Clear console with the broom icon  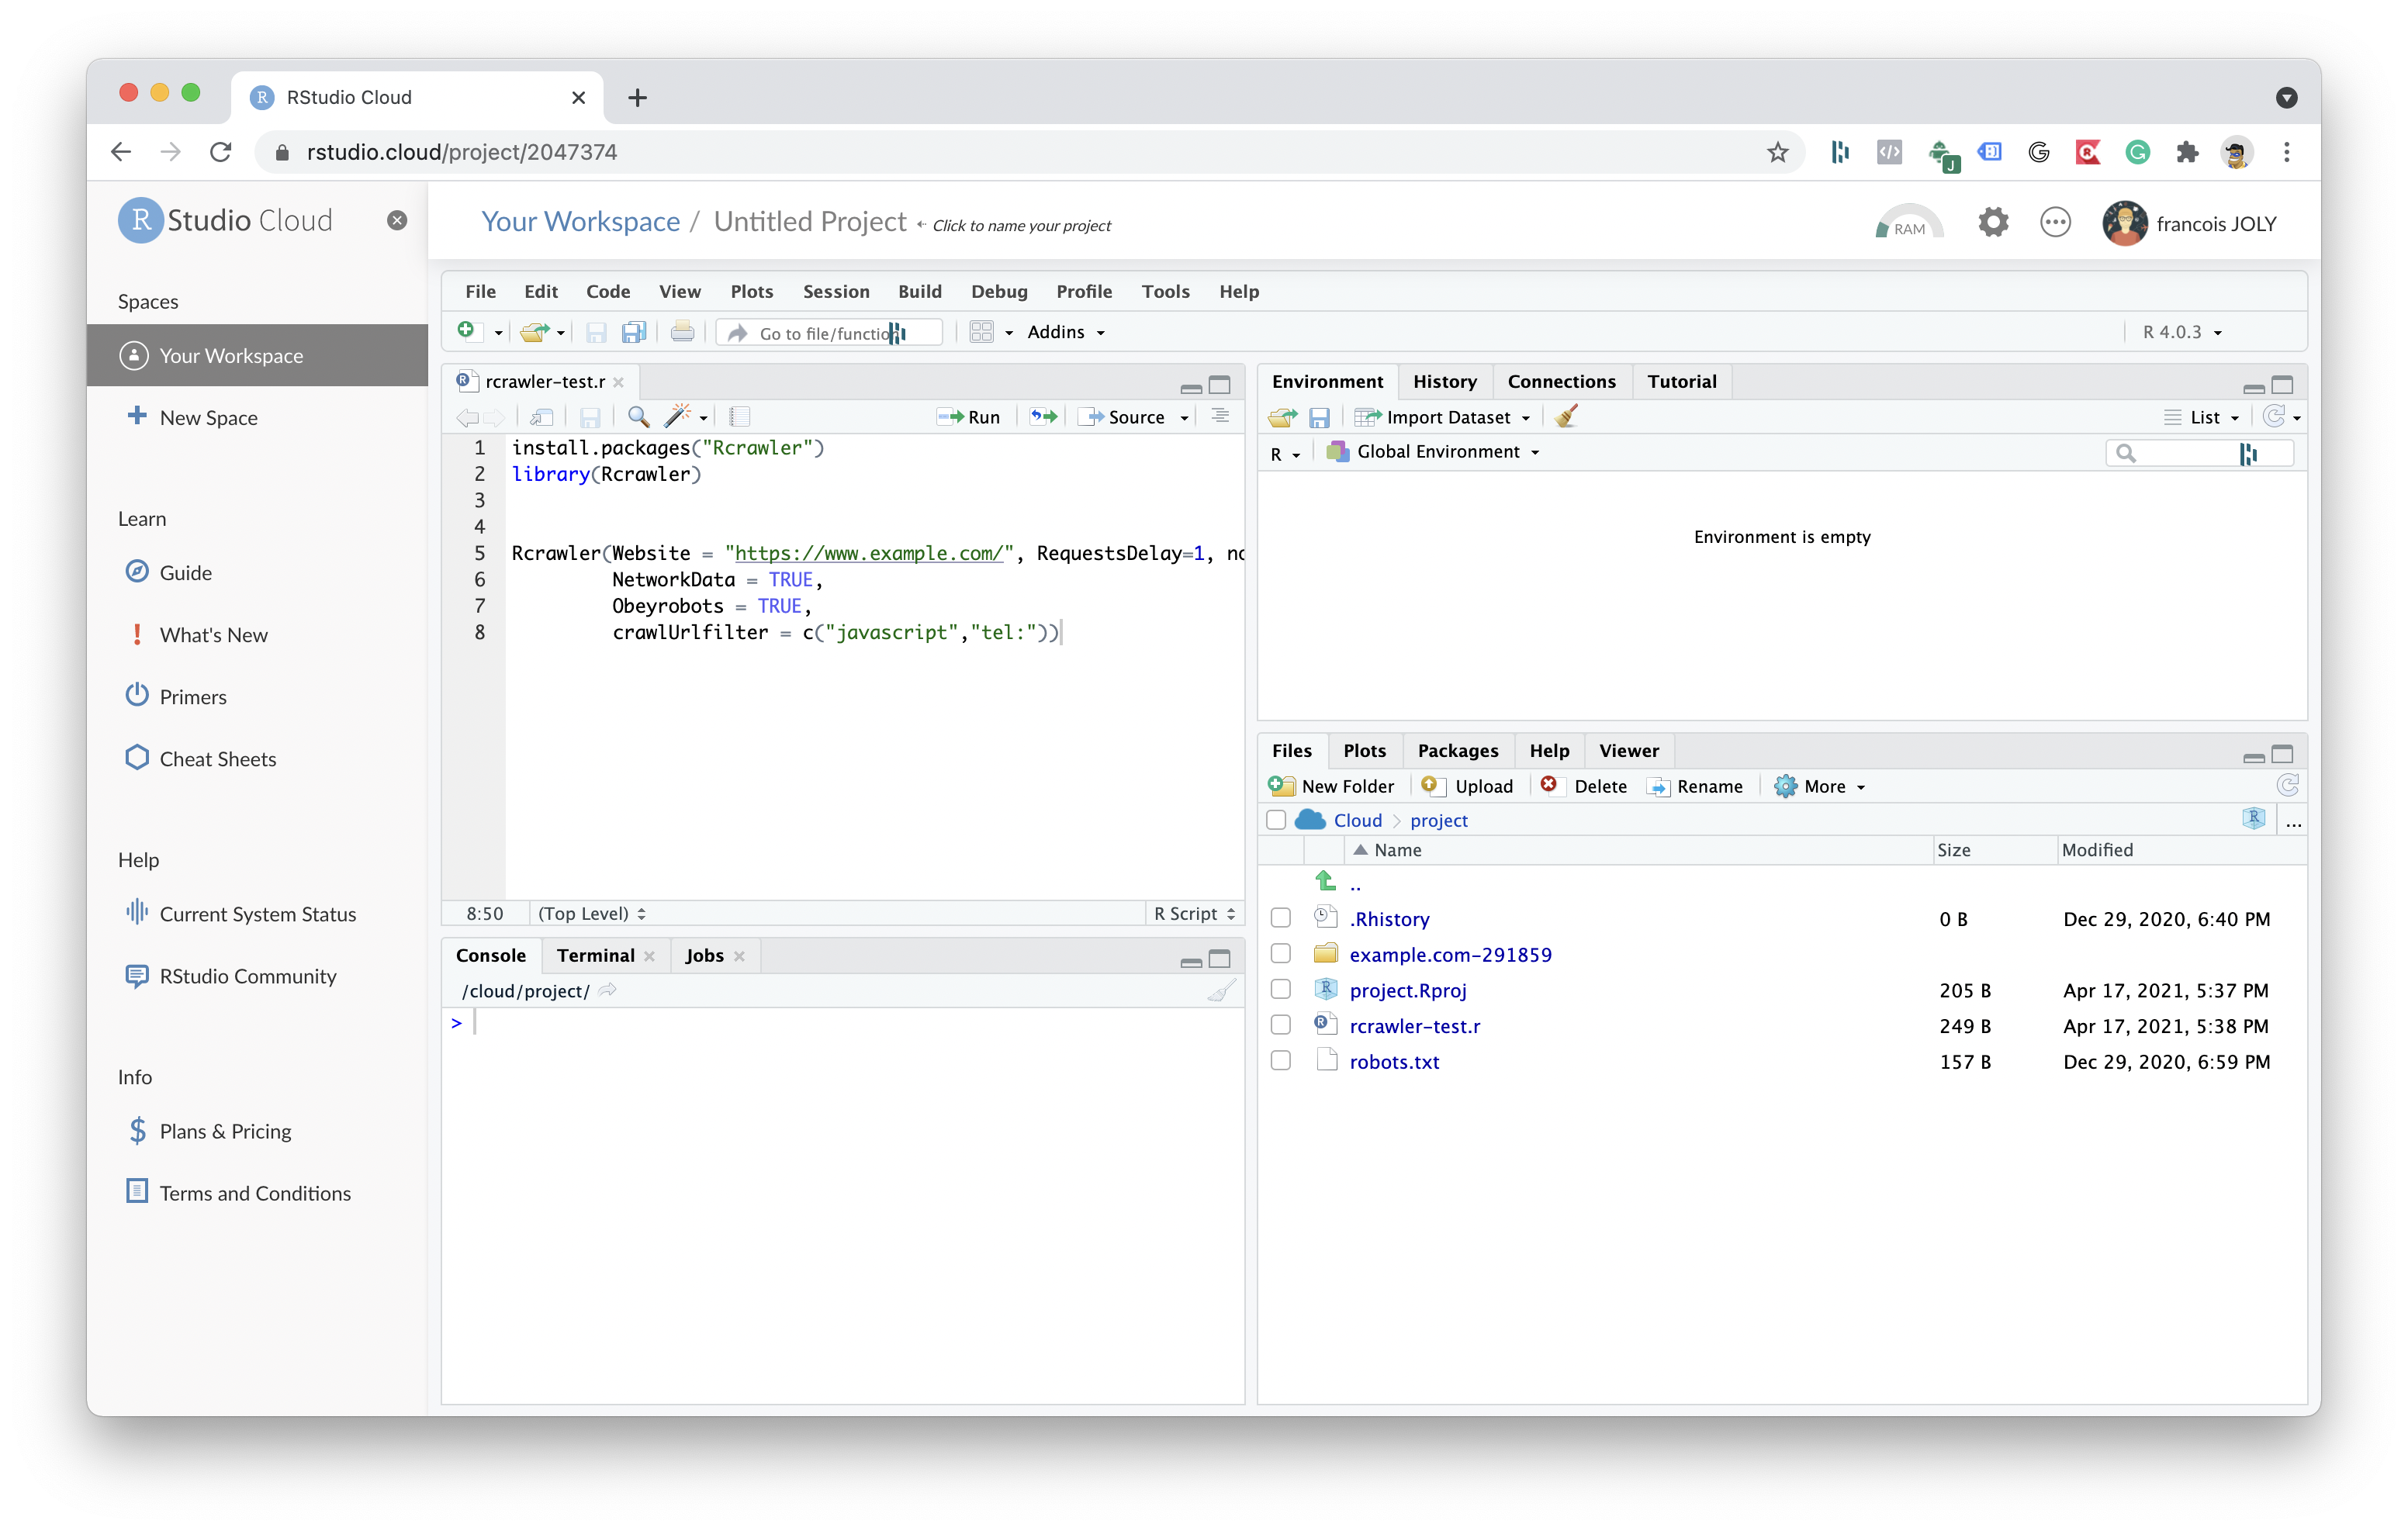pyautogui.click(x=1221, y=991)
